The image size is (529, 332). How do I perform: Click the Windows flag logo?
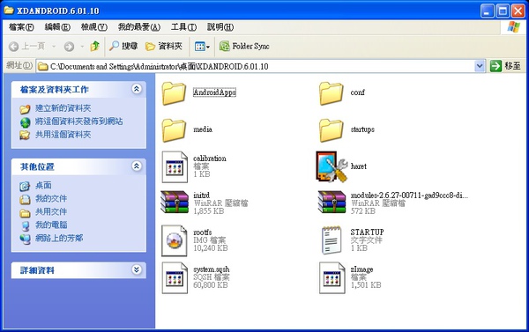click(x=513, y=27)
